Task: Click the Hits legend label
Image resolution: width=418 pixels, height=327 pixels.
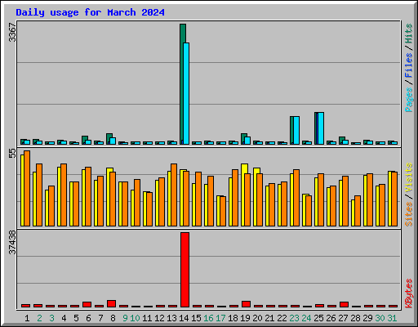Action: coord(409,34)
